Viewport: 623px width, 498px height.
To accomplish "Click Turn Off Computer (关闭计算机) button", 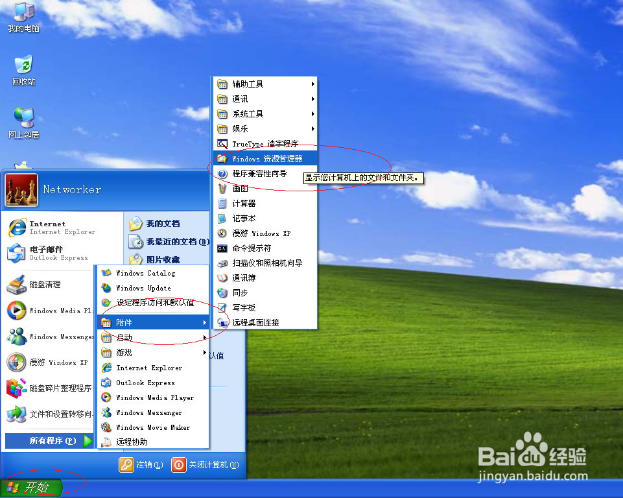I will click(x=206, y=465).
